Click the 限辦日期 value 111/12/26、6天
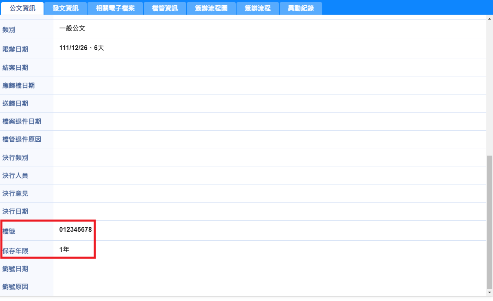The width and height of the screenshot is (493, 301). [x=82, y=48]
